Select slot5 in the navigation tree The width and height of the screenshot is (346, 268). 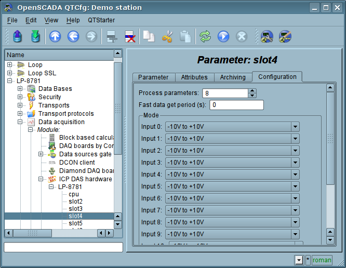point(75,223)
